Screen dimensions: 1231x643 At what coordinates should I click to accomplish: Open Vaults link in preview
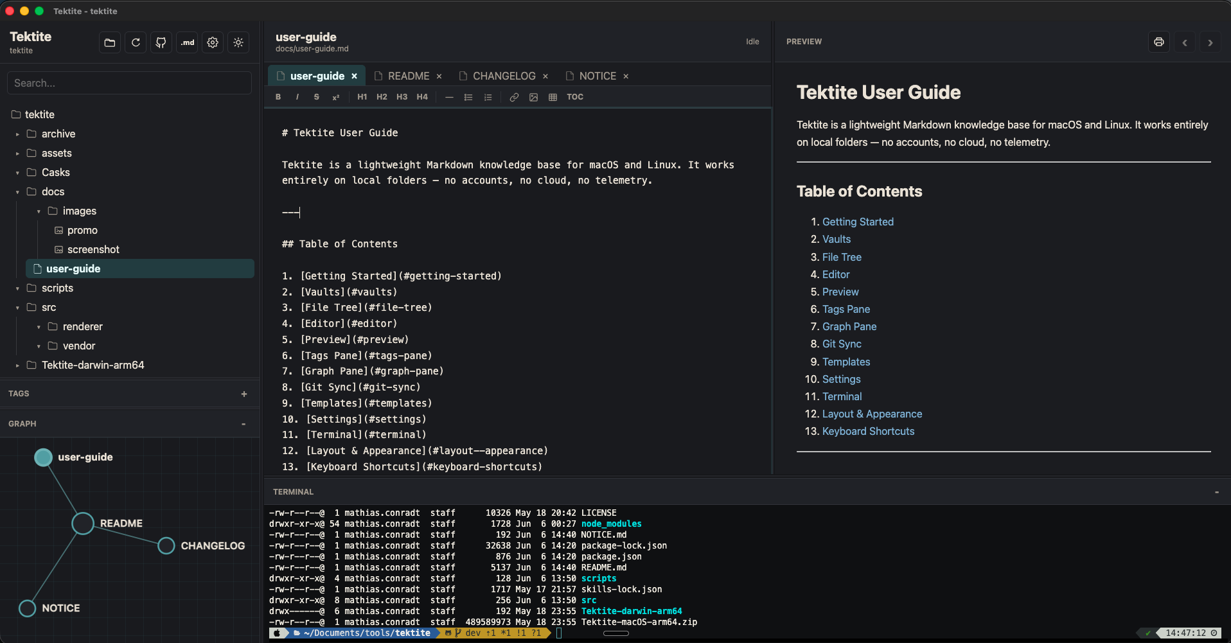pos(837,239)
